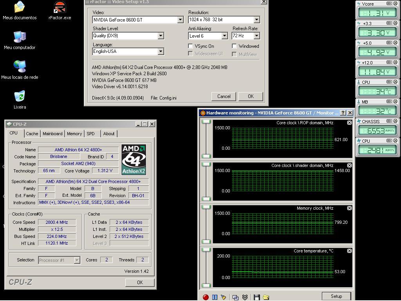Open a log with the yellow folder icon

(x=266, y=297)
